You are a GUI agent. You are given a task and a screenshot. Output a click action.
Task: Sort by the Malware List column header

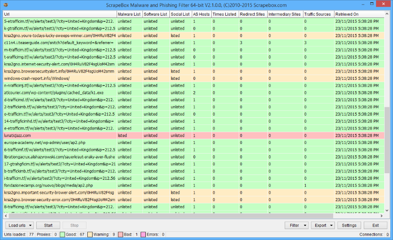tap(130, 14)
